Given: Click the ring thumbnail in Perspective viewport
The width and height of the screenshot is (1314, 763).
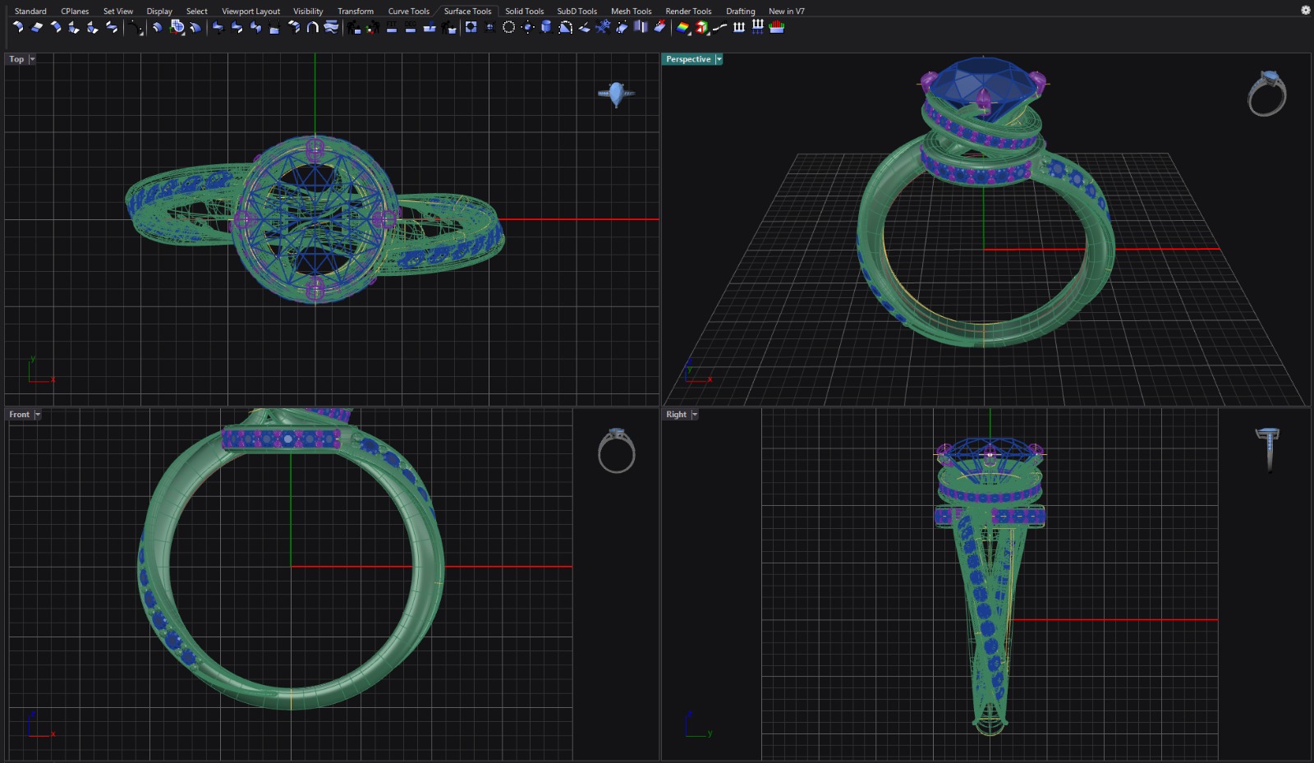Looking at the screenshot, I should [1267, 94].
